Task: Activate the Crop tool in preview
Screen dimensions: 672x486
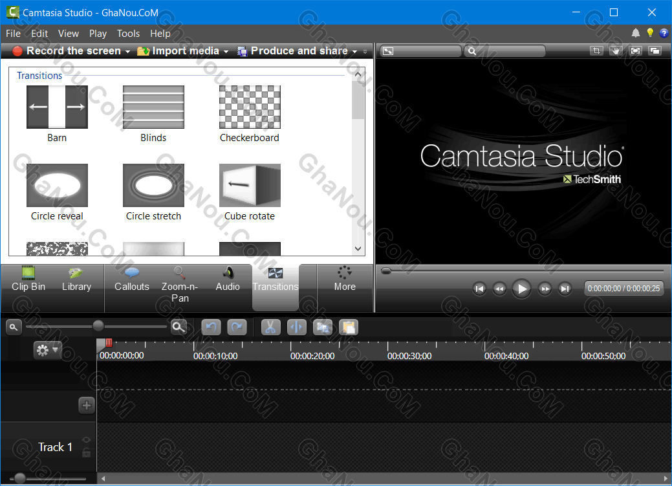Action: (596, 51)
